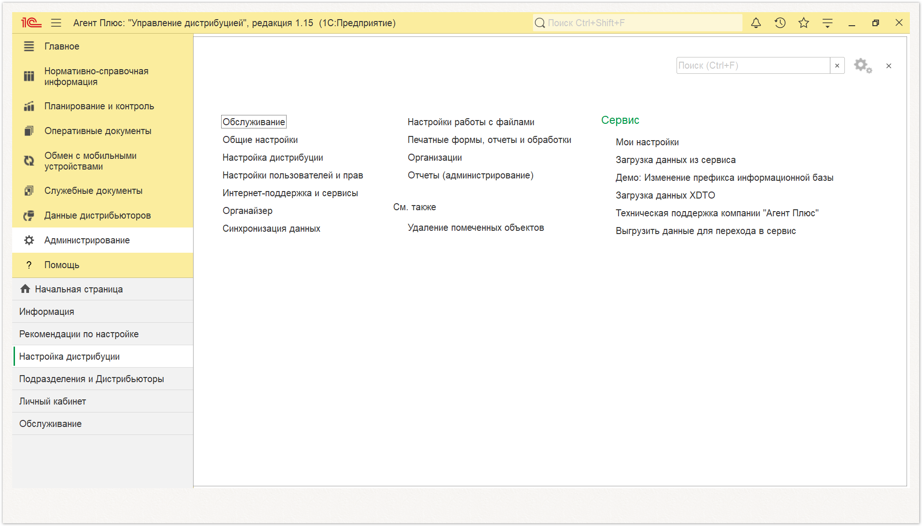
Task: Open Печатные формы, отчеты и обработки
Action: [x=490, y=140]
